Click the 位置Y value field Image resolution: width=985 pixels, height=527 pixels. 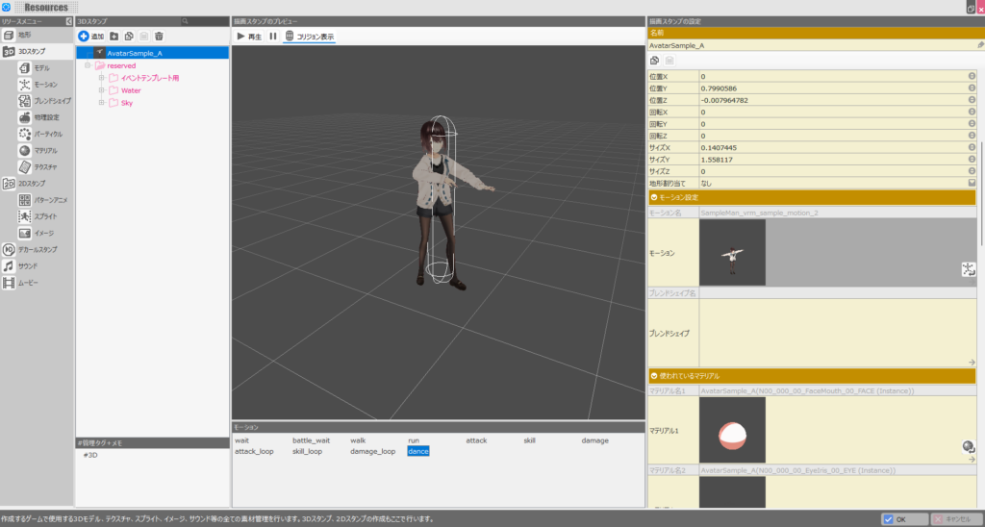(x=831, y=88)
